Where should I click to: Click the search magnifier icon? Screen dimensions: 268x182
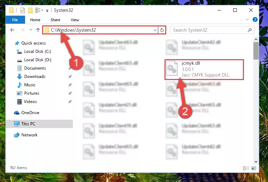coord(250,30)
